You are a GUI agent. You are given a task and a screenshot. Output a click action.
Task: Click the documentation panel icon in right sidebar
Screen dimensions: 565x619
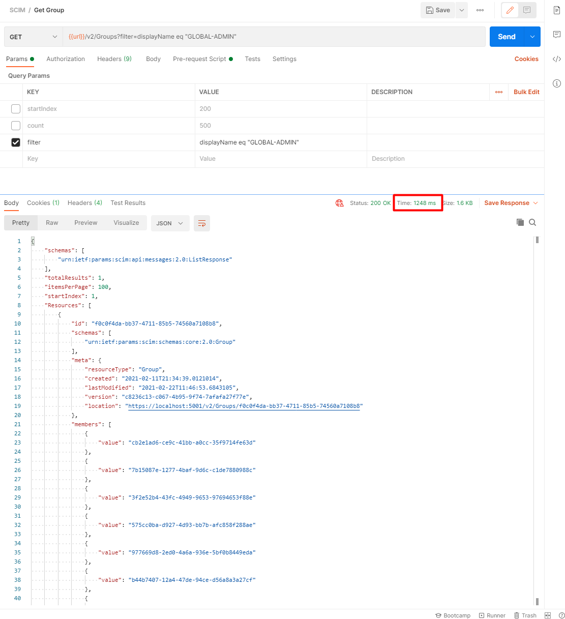point(557,10)
